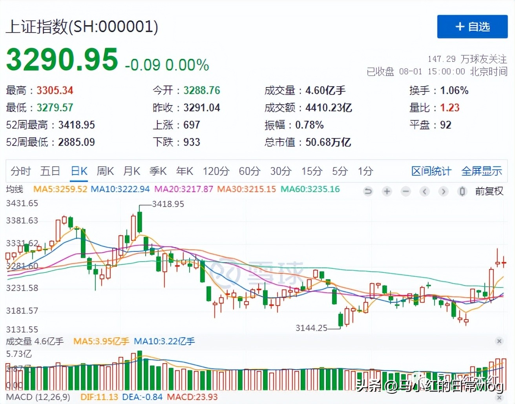Select the 周K weekly chart tab

[x=105, y=171]
